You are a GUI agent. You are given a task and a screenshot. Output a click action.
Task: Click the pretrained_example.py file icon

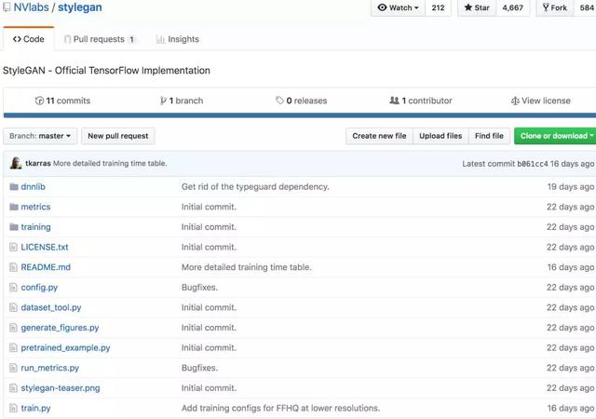[13, 348]
